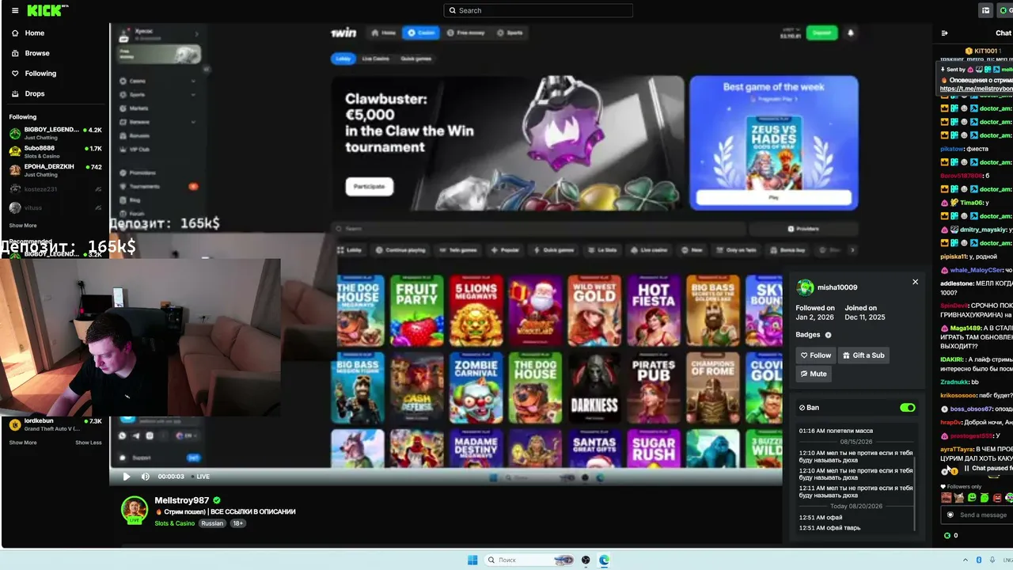The image size is (1013, 570).
Task: Click the notification bell in stream
Action: coord(851,33)
